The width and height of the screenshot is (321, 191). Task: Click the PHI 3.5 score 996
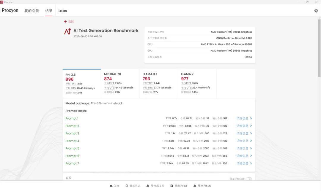coord(69,79)
